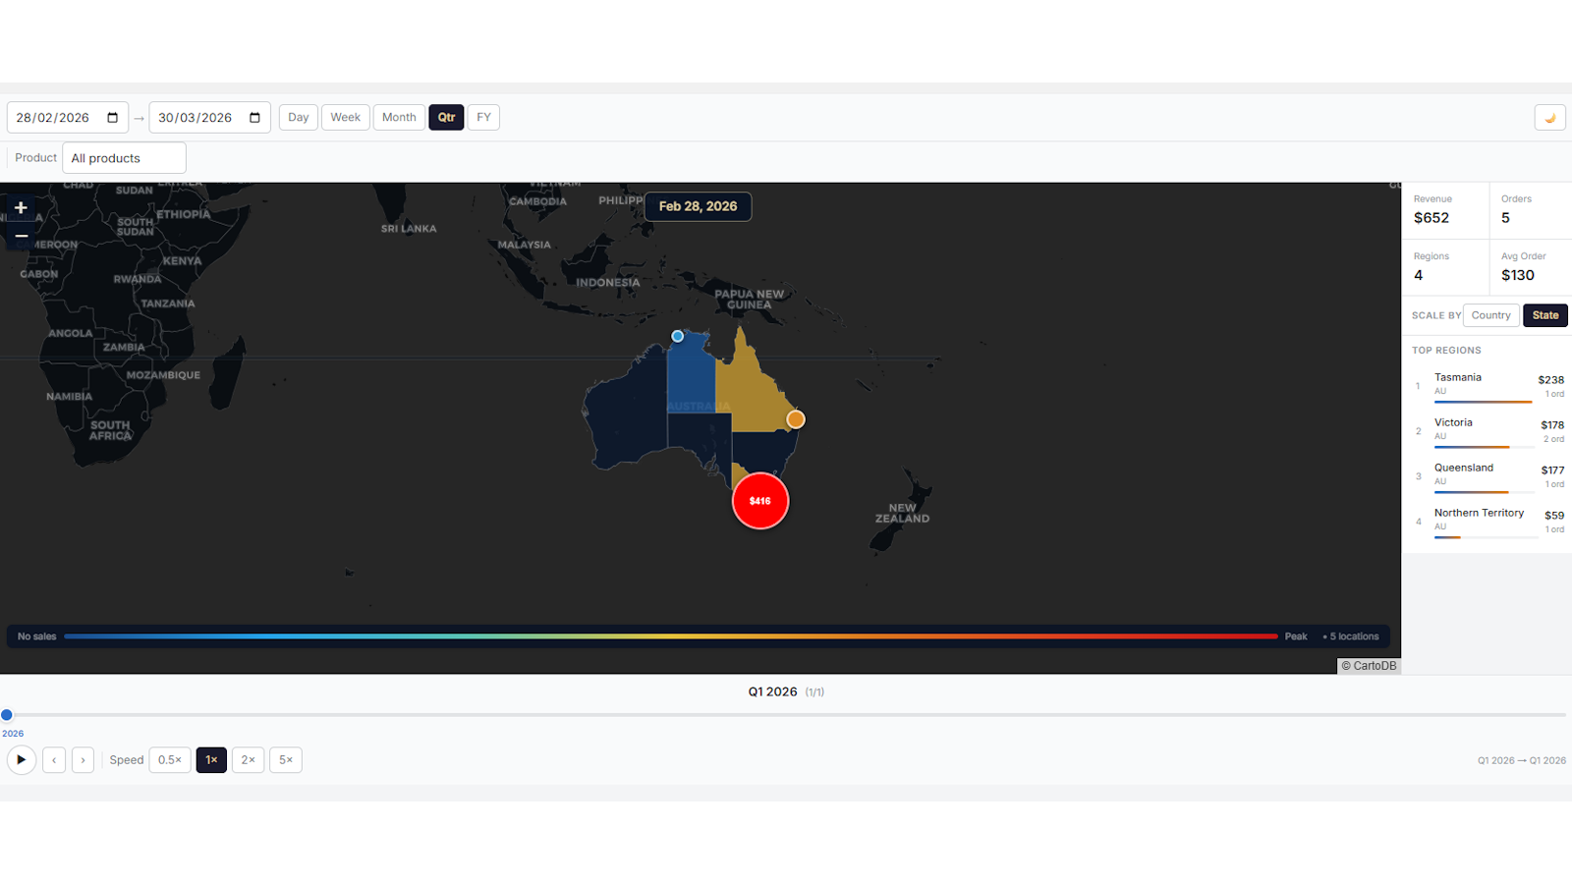Edit the end date field 30/03/2026
The image size is (1572, 884).
pos(209,118)
